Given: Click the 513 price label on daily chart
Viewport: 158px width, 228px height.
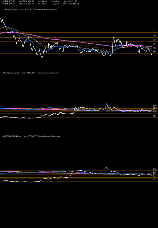Looking at the screenshot, I should pyautogui.click(x=155, y=40).
